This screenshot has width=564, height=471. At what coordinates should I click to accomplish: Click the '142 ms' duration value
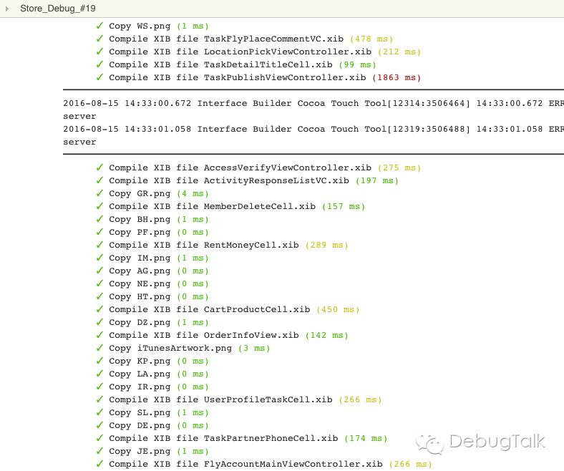click(x=327, y=335)
